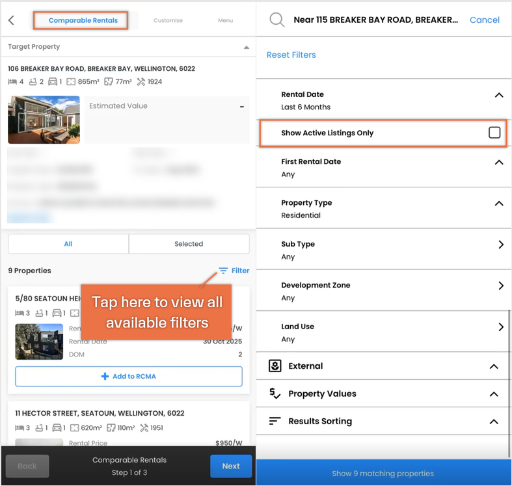Screen dimensions: 512x486
Task: Click the Results Sorting lines icon
Action: (x=275, y=421)
